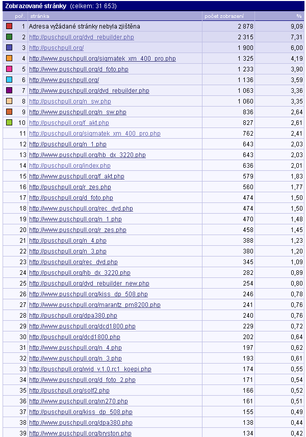Follow the www.puschpull.org/hb_dx_3220.php link
Image resolution: width=306 pixels, height=437 pixels.
[87, 155]
